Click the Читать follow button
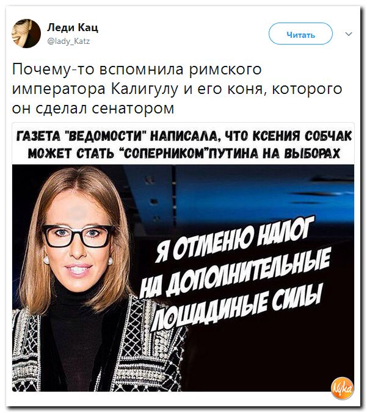Image resolution: width=367 pixels, height=413 pixels. [x=300, y=34]
